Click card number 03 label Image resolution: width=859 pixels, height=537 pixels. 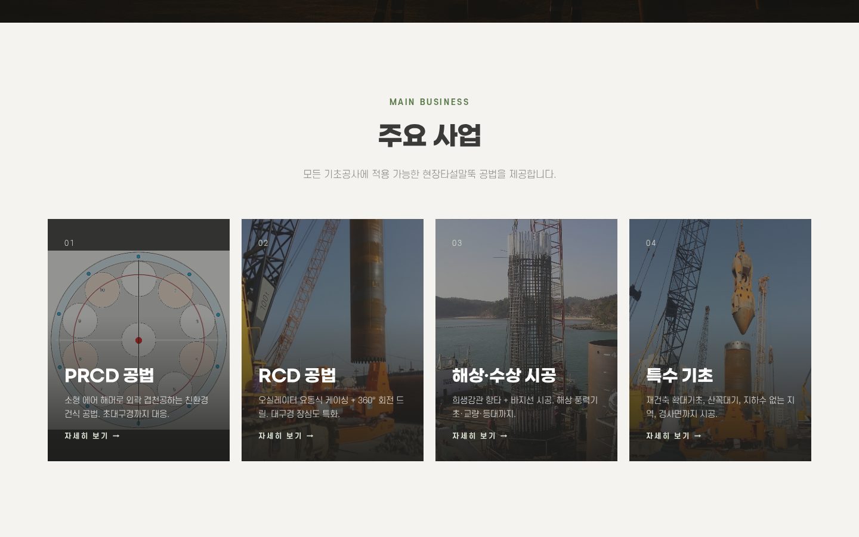click(x=458, y=243)
